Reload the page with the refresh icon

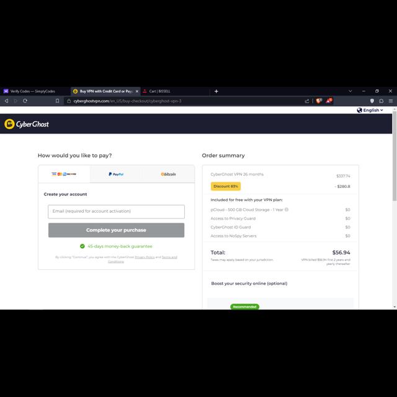(25, 101)
